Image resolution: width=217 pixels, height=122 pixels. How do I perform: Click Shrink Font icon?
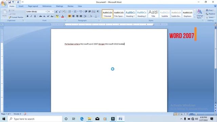60,12
